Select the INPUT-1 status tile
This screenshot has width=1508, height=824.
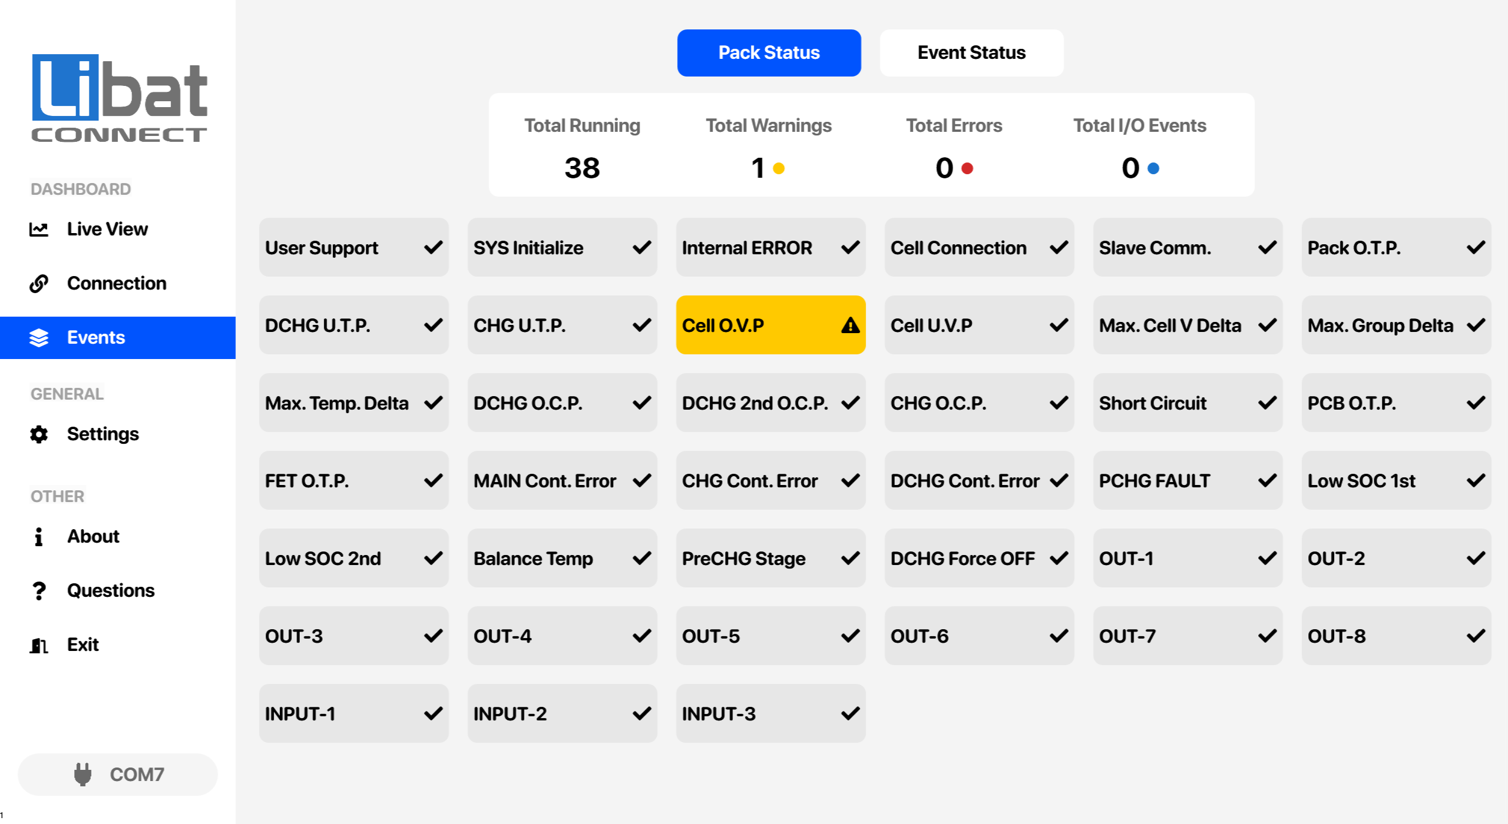pyautogui.click(x=353, y=713)
